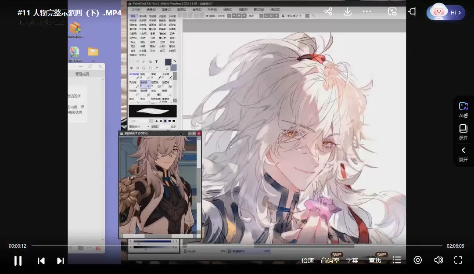
Task: Choose the first sharp brush edge shape
Action: (157, 121)
